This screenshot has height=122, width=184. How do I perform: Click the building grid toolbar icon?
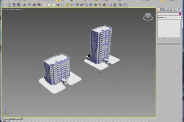coord(115,5)
